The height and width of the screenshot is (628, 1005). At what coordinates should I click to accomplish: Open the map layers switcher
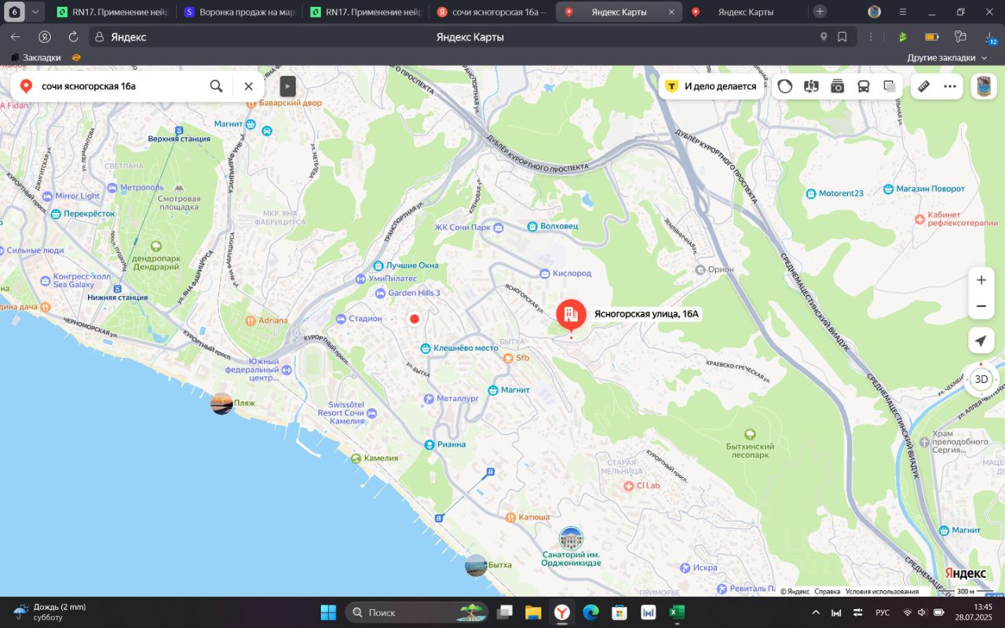coord(890,86)
